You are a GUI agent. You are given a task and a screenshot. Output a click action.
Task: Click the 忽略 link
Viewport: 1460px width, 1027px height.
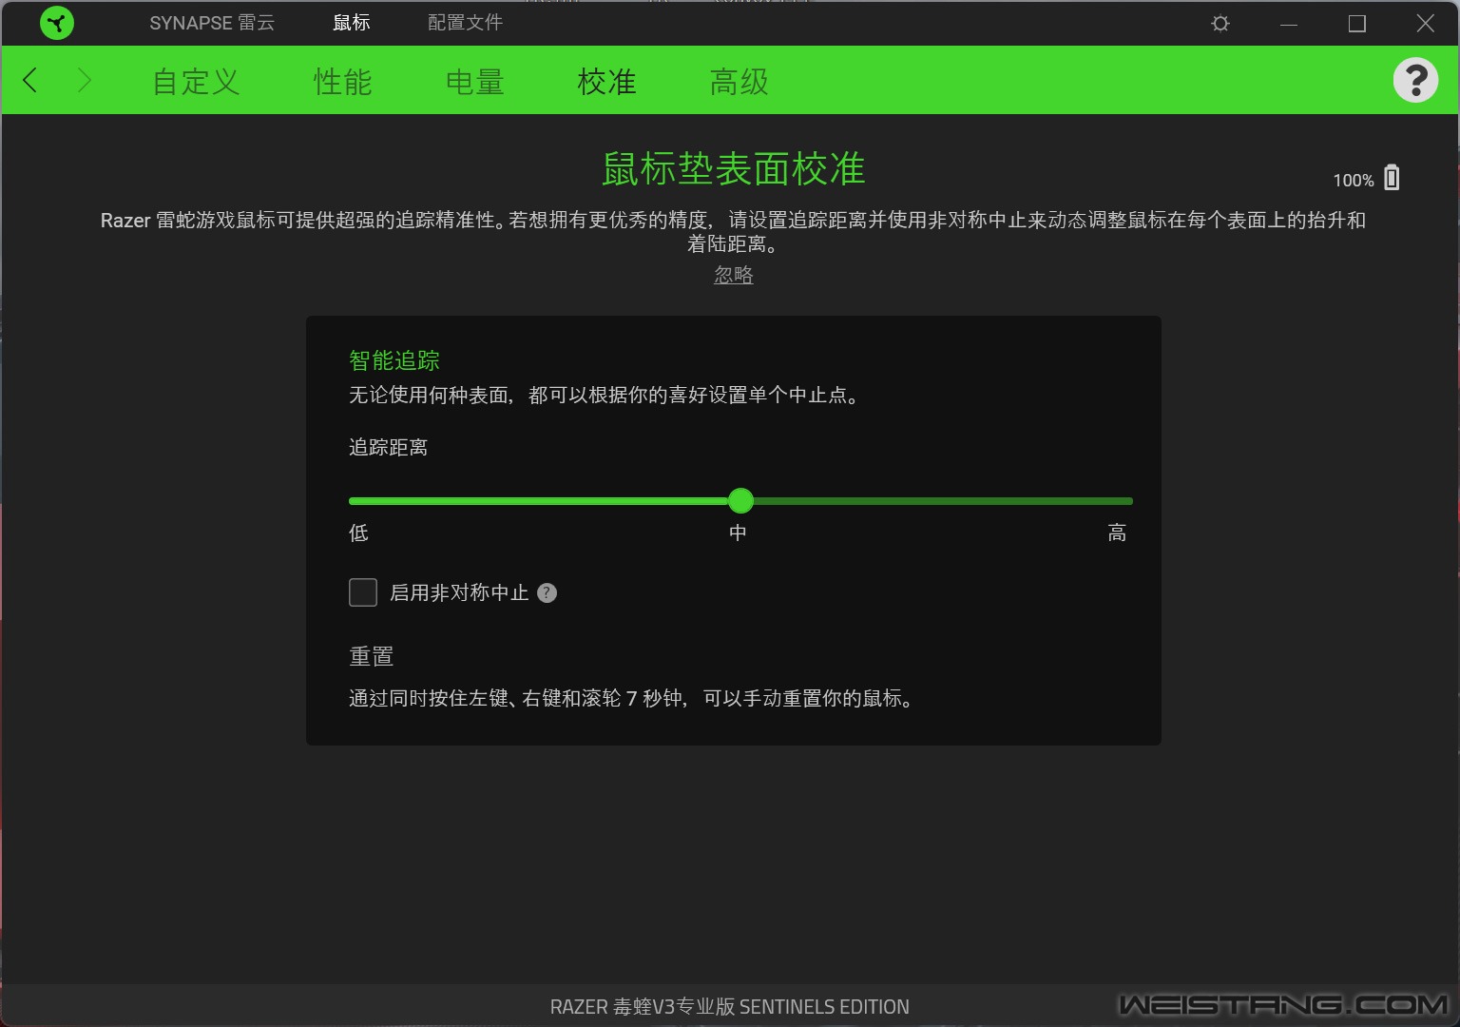point(734,275)
